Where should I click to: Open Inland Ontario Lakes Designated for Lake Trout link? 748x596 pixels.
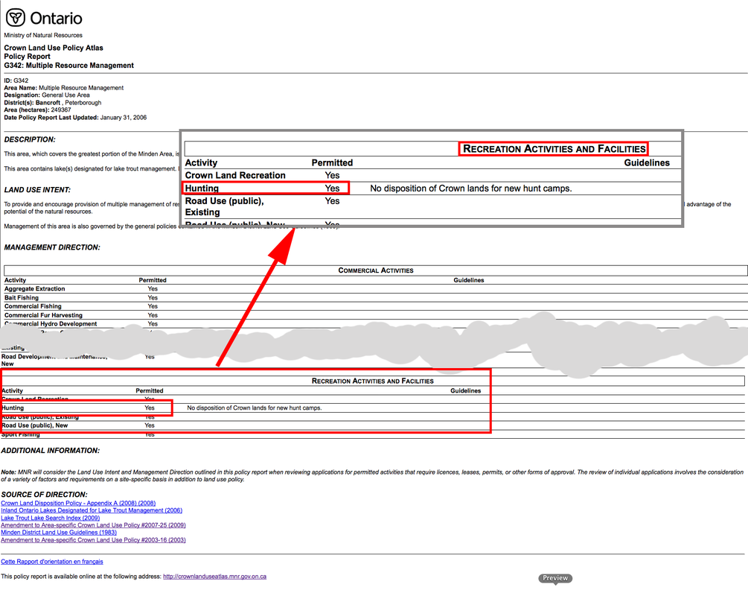(92, 510)
